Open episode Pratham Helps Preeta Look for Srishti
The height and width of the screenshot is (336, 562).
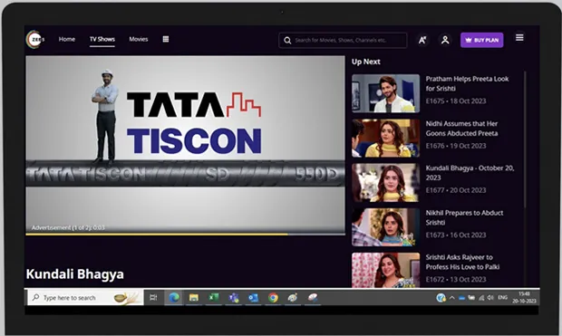click(467, 83)
